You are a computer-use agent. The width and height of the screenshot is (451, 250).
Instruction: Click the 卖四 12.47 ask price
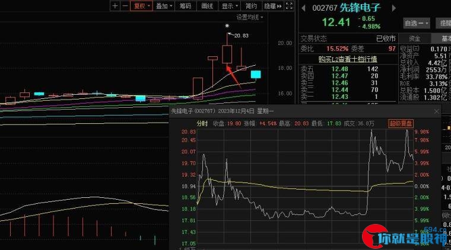(339, 76)
